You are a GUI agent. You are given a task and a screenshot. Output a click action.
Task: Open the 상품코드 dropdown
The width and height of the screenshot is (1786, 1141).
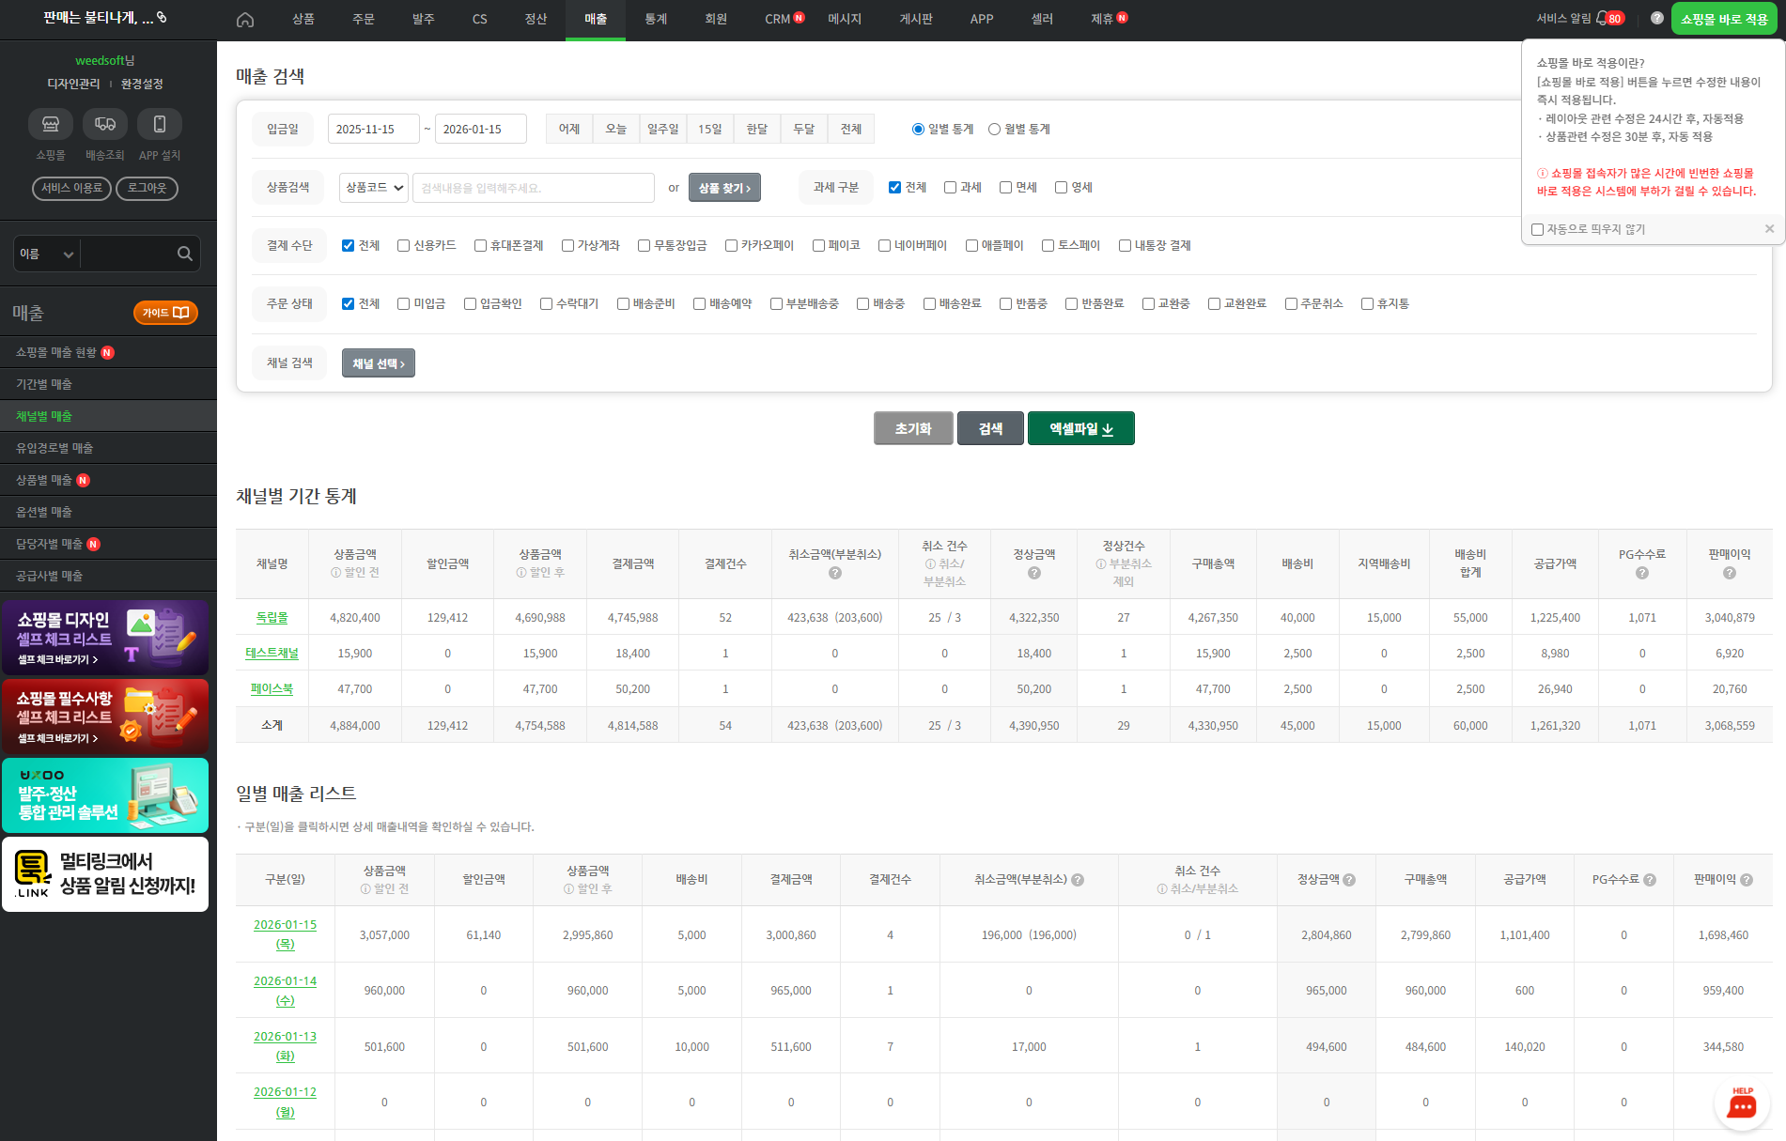(374, 188)
